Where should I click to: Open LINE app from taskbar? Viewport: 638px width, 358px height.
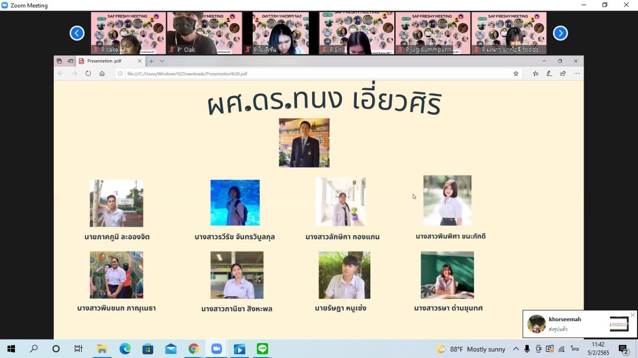click(263, 349)
